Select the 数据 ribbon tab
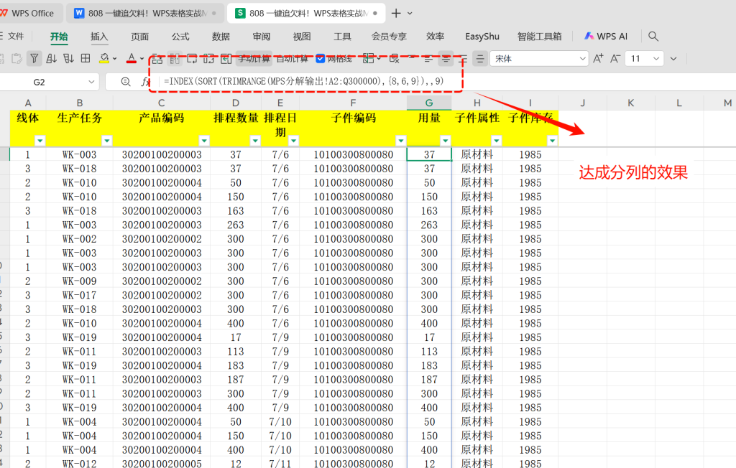The height and width of the screenshot is (468, 736). pyautogui.click(x=221, y=36)
